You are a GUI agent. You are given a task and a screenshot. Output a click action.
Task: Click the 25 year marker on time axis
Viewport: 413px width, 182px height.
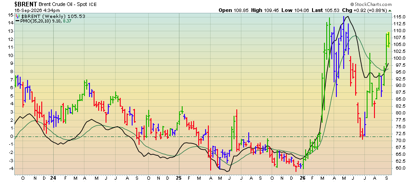(x=179, y=178)
